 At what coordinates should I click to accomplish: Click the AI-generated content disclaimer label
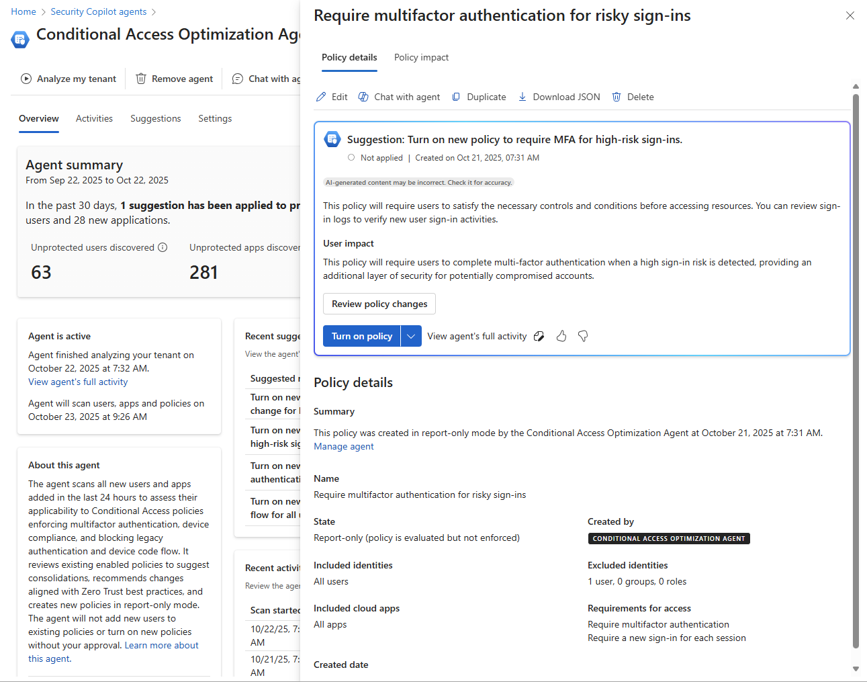tap(419, 183)
